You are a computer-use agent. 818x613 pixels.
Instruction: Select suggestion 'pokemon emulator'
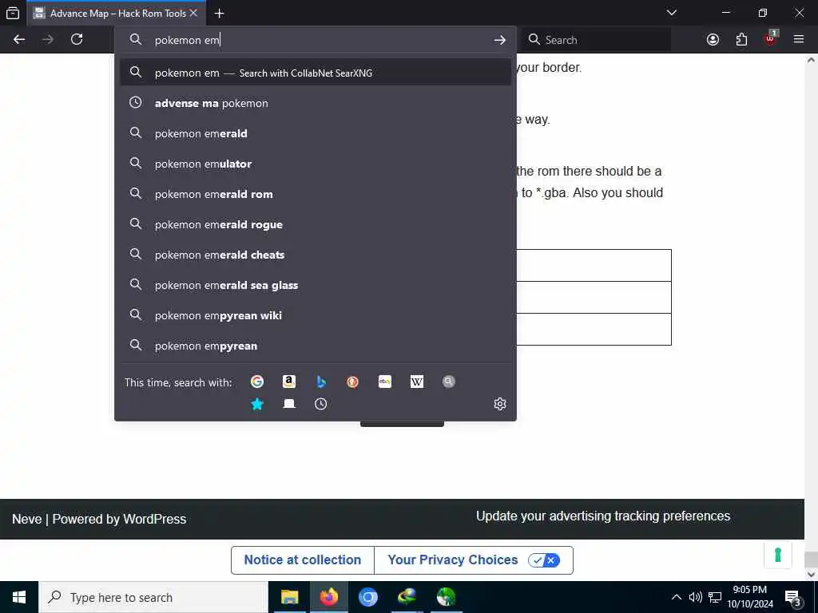[315, 164]
